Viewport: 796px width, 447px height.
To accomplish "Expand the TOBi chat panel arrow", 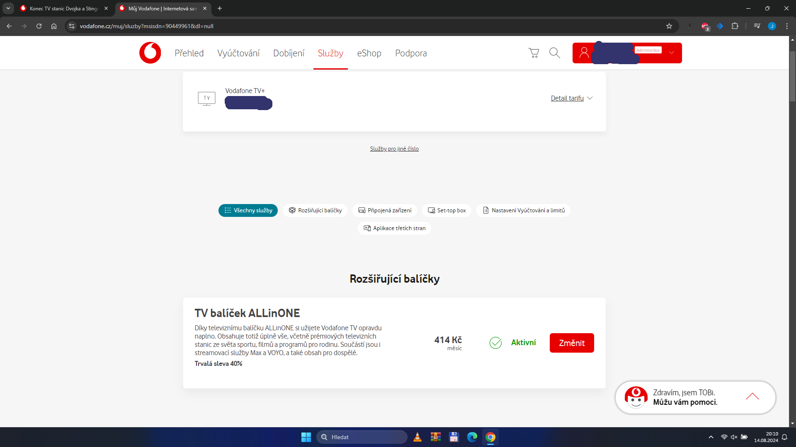I will pos(752,397).
